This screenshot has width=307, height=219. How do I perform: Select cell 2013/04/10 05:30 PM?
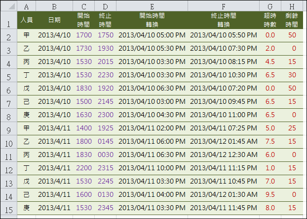[x=152, y=49]
